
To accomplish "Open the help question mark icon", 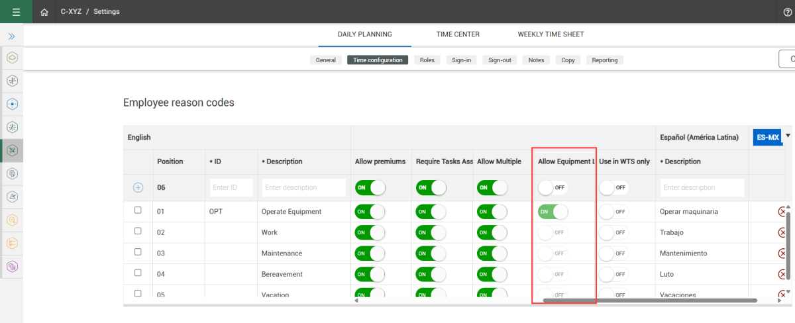I will pos(787,12).
